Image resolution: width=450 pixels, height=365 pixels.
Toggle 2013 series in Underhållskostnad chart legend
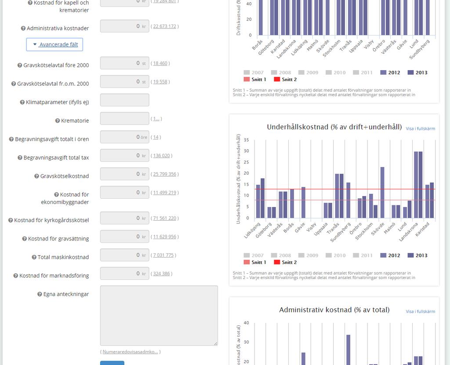pos(417,255)
